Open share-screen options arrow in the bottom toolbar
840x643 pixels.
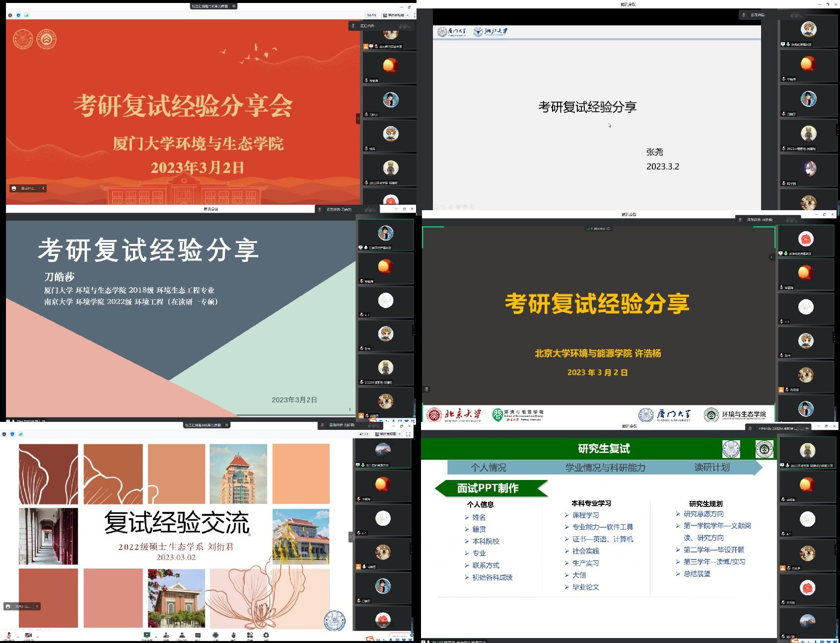[x=155, y=636]
